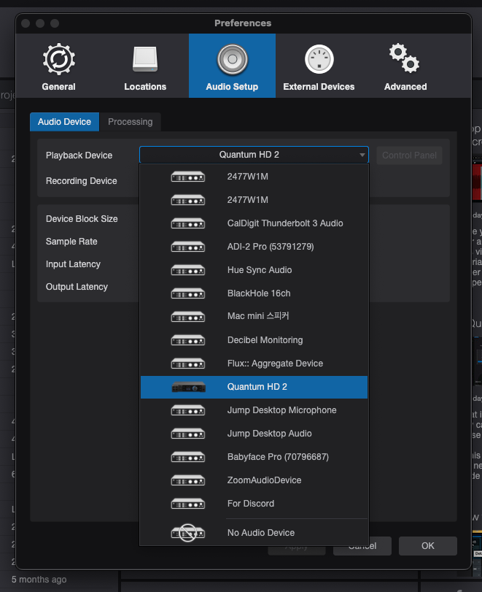Screen dimensions: 482x592
Task: Close the Preferences window
Action: (x=26, y=23)
